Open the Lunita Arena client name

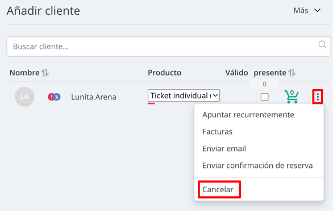[93, 97]
